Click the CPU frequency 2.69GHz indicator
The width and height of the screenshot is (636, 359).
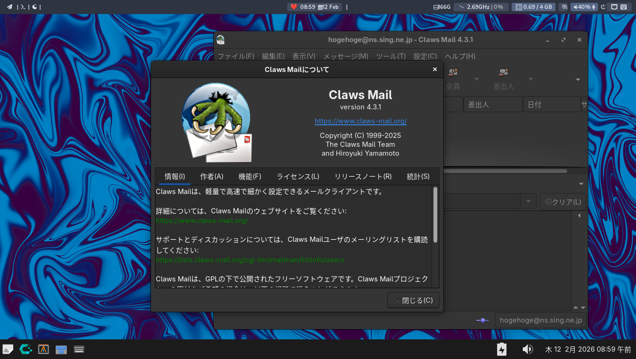481,7
